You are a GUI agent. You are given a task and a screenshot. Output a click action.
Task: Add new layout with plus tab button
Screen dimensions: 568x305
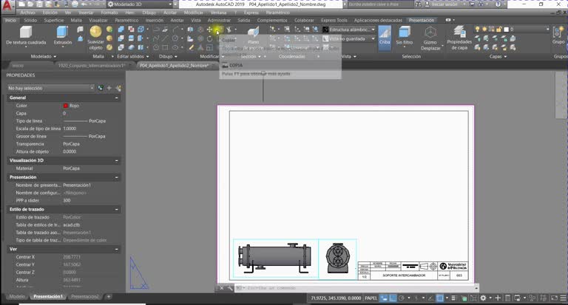108,296
